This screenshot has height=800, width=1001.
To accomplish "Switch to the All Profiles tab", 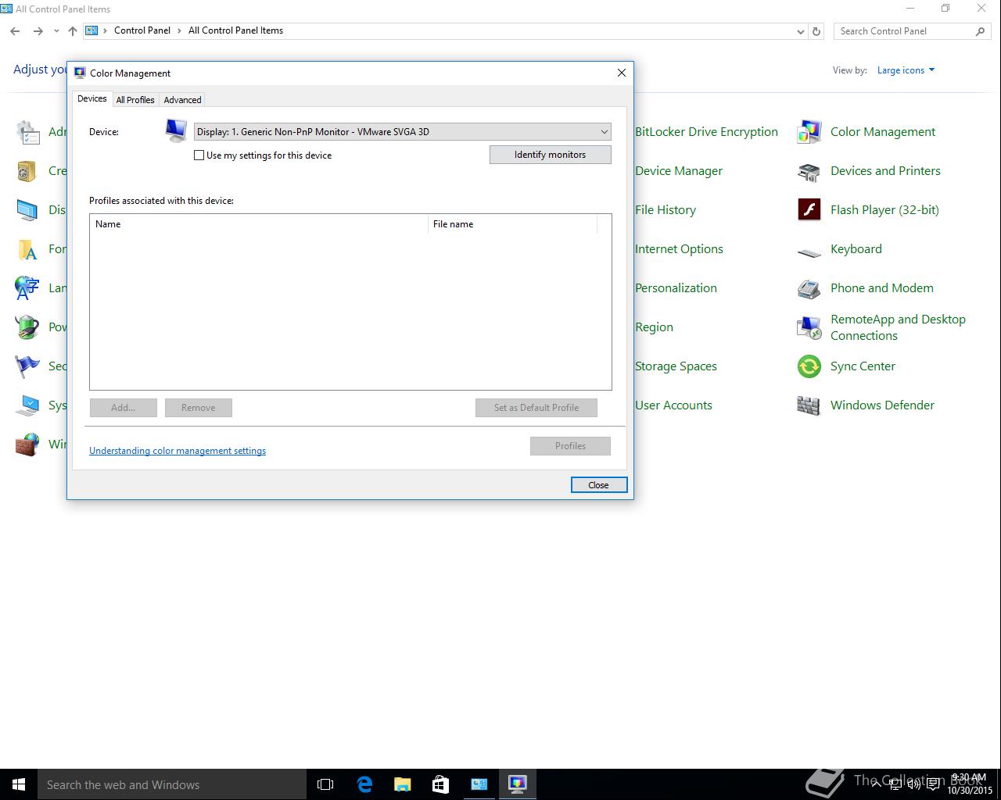I will click(135, 100).
